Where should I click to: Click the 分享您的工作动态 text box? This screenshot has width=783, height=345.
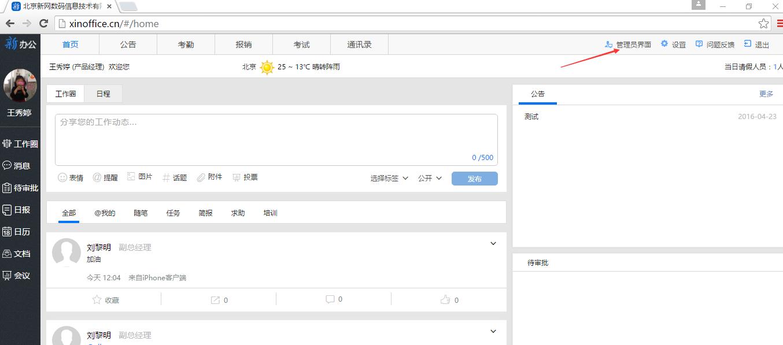276,139
